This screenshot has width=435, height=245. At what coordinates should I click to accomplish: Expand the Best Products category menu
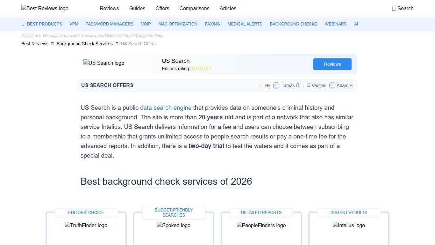[42, 24]
